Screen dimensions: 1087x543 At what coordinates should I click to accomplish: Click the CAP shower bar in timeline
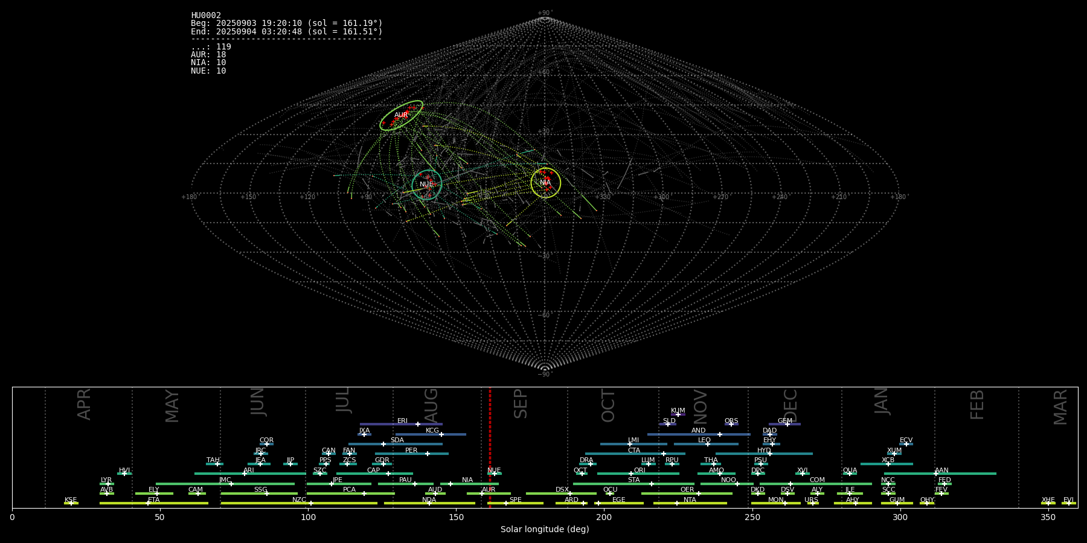coord(374,474)
